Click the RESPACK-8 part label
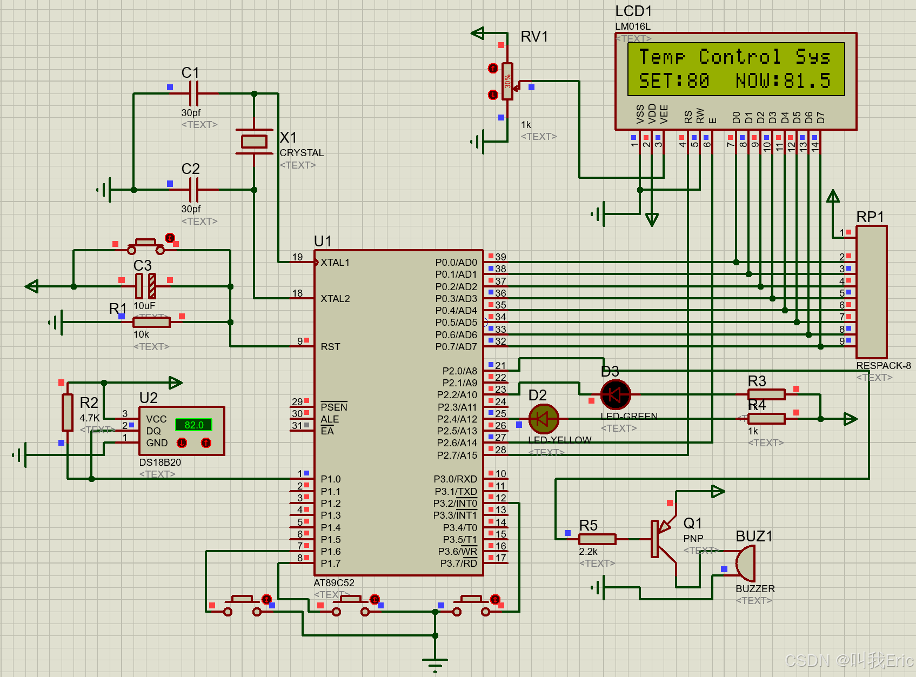The image size is (916, 677). 884,366
